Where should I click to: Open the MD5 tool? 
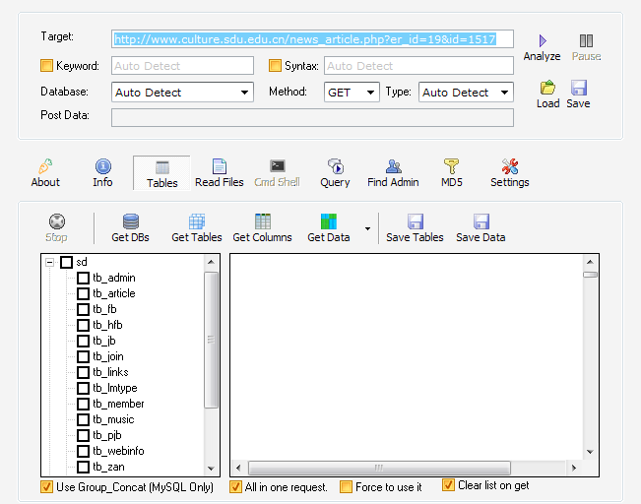click(451, 173)
